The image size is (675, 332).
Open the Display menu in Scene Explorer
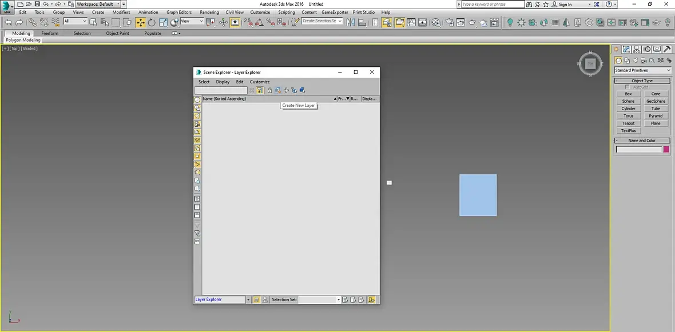point(223,82)
